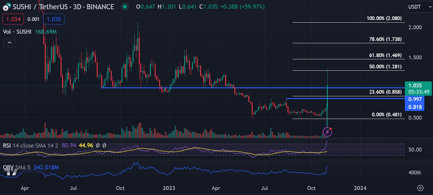The width and height of the screenshot is (433, 195).
Task: Click the 100.00% (2.080) Fibonacci label
Action: [384, 18]
